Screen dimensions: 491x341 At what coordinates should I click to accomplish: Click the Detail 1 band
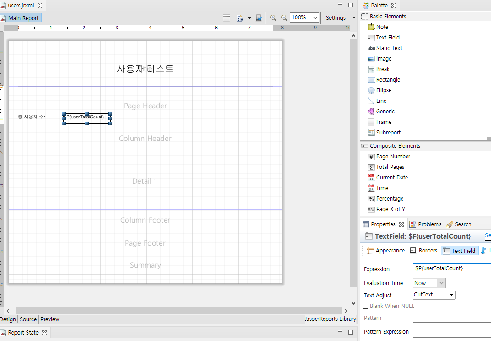(x=145, y=181)
